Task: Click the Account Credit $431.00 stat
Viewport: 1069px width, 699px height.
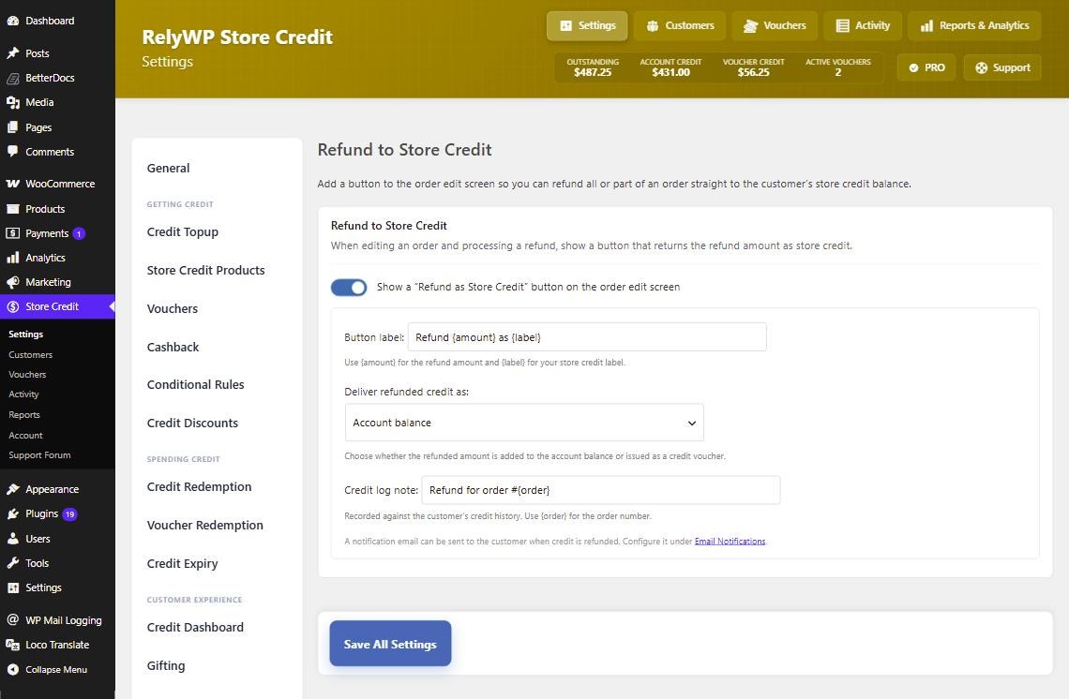Action: pos(670,67)
